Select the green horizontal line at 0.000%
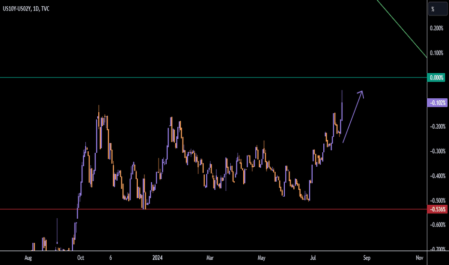The width and height of the screenshot is (449, 265). click(213, 78)
